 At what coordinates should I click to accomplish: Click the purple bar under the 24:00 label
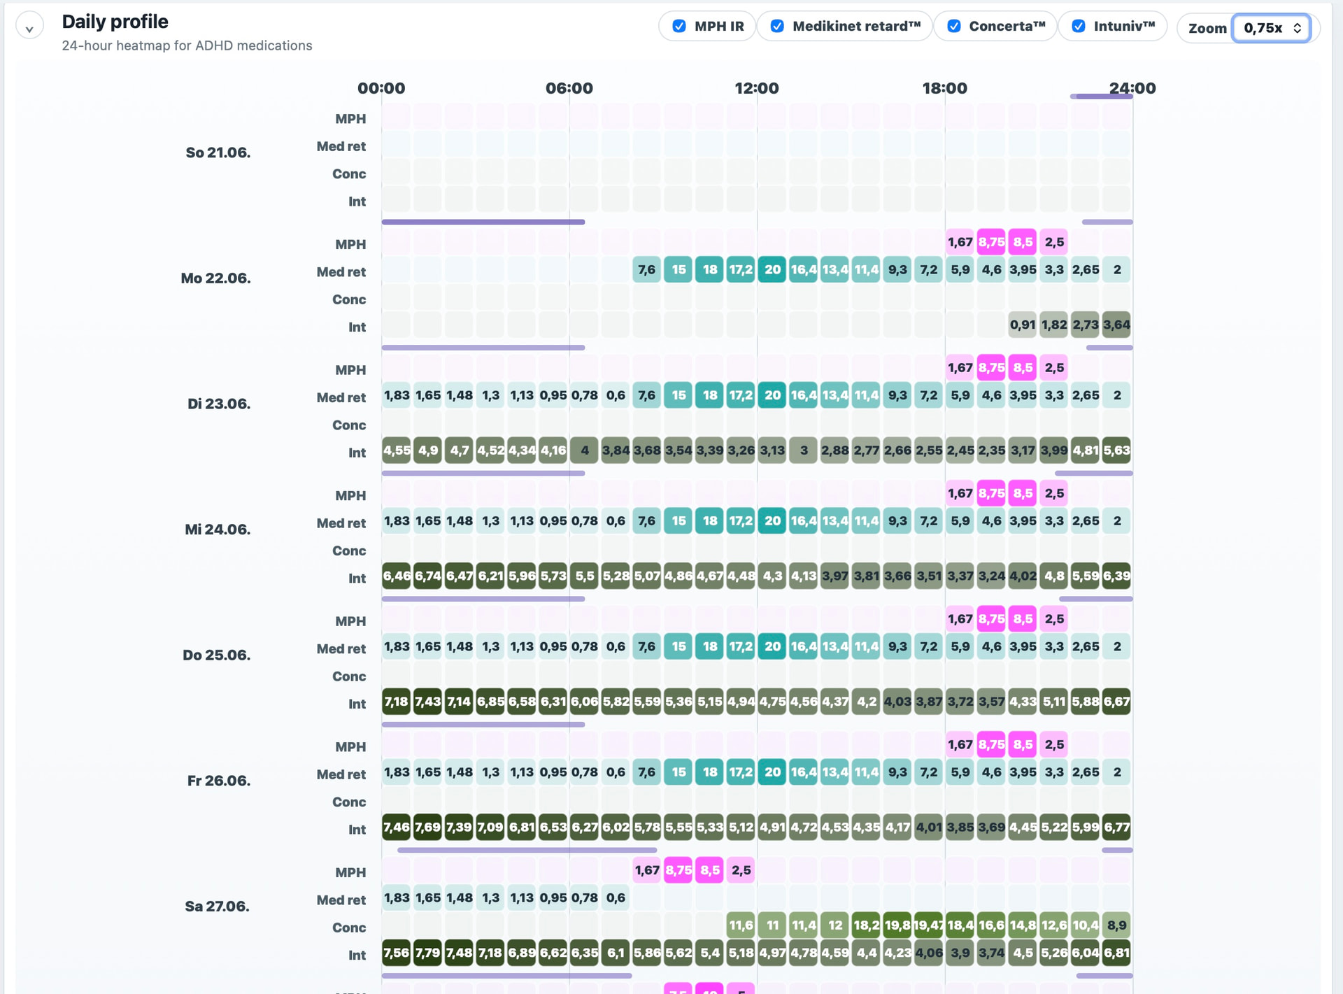tap(1101, 97)
